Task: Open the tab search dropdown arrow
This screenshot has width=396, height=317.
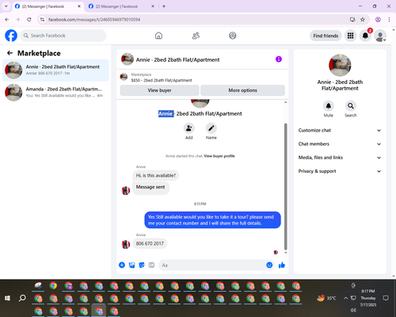Action: 6,6
